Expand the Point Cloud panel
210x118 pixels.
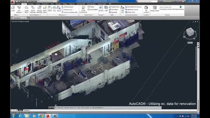click(x=89, y=15)
